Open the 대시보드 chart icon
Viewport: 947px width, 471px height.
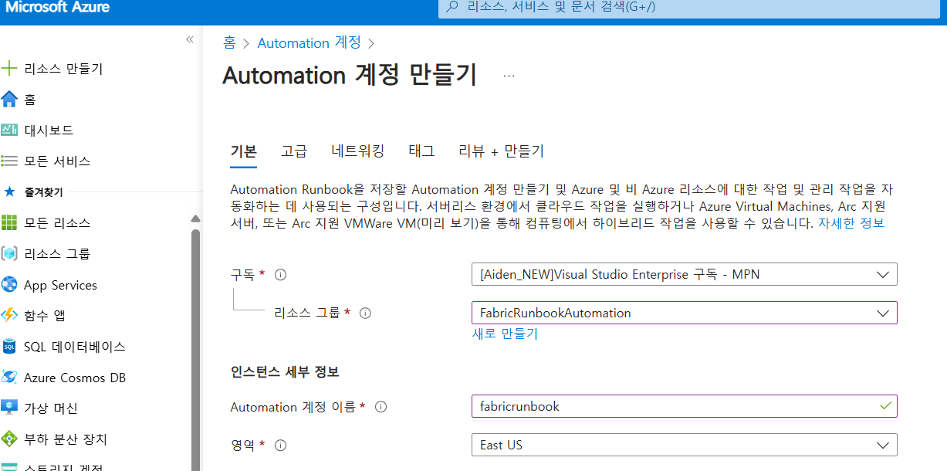click(x=9, y=130)
